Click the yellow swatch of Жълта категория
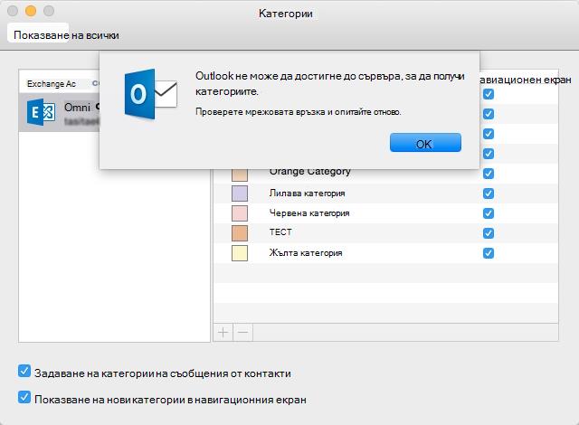This screenshot has width=579, height=425. tap(240, 253)
